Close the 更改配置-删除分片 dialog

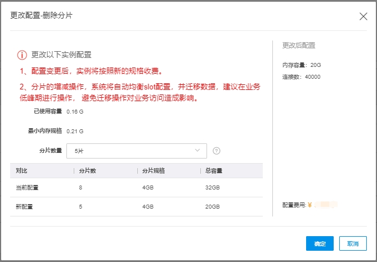pos(363,16)
